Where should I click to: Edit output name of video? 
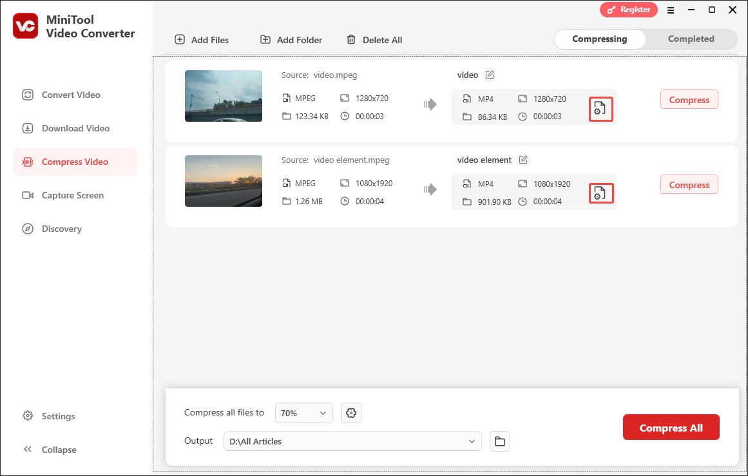coord(490,75)
